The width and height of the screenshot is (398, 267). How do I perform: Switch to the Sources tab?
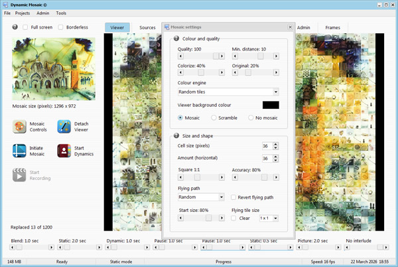coord(147,28)
